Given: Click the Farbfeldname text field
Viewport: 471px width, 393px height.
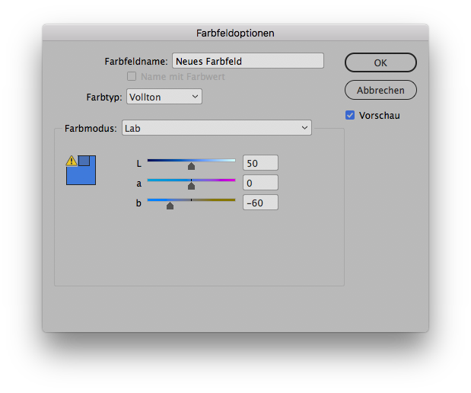Looking at the screenshot, I should coord(248,61).
